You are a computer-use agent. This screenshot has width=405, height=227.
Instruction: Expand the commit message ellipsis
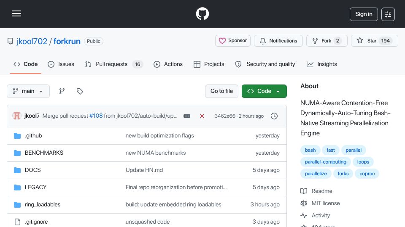pos(187,116)
